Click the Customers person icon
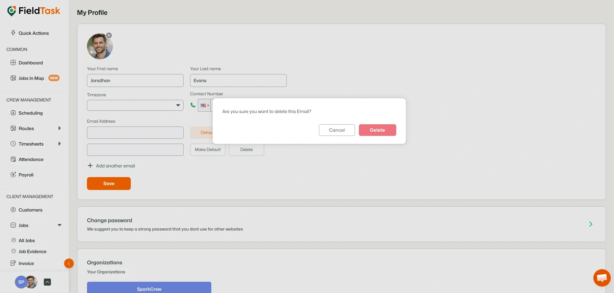Image resolution: width=614 pixels, height=293 pixels. point(13,210)
